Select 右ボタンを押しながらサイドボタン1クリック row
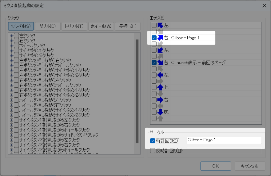The width and height of the screenshot is (271, 176). point(55,90)
